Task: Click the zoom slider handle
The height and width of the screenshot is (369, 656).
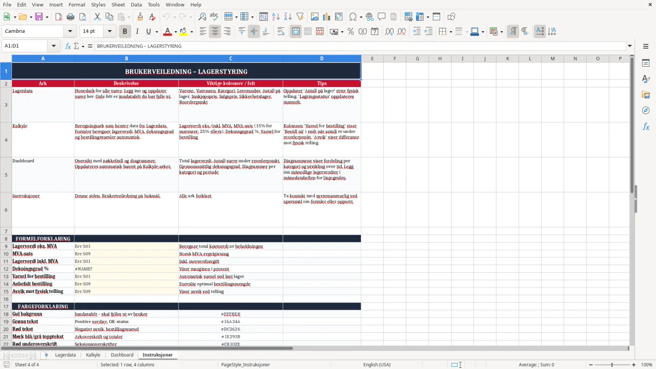Action: coord(612,365)
